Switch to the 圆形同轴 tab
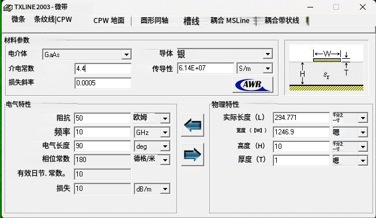 click(x=155, y=21)
